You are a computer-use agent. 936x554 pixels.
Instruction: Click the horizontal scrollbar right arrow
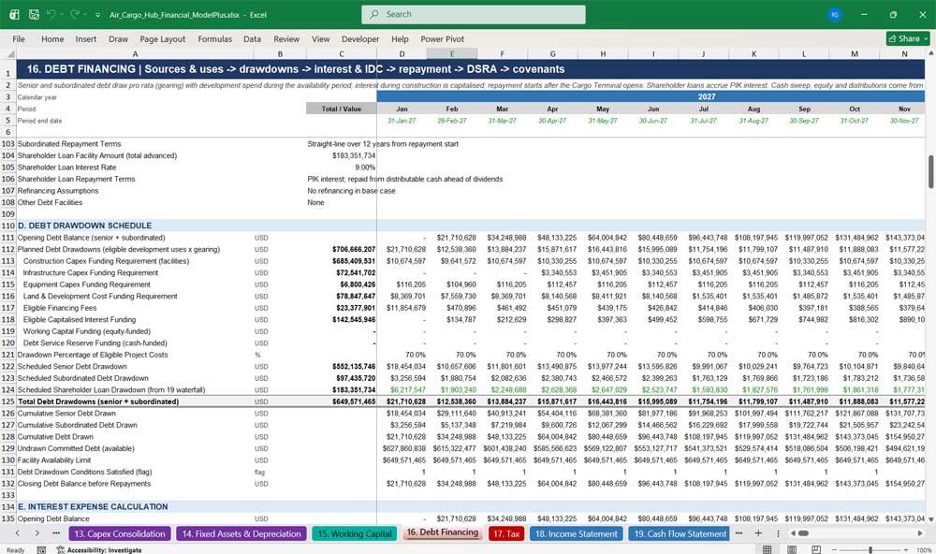(x=920, y=533)
